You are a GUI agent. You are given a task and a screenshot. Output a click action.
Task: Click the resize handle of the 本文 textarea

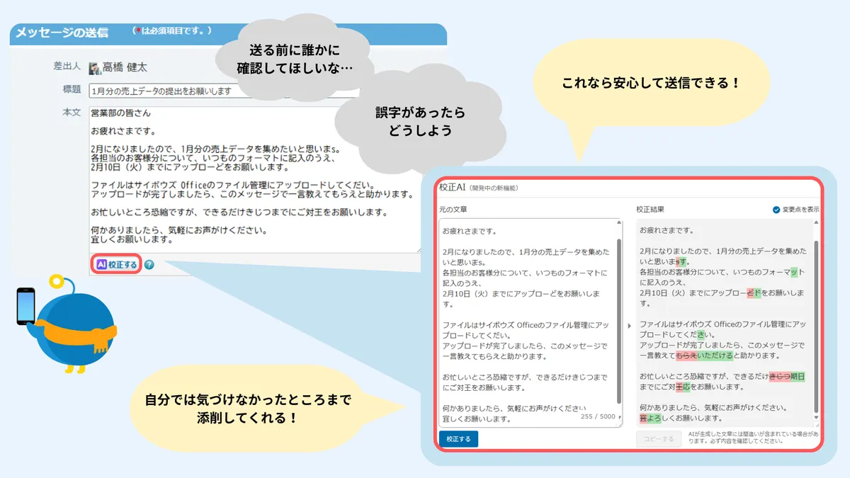(418, 249)
